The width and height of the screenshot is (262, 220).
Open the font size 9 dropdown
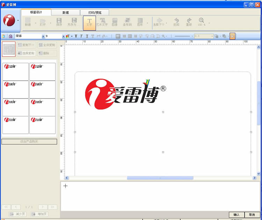pos(63,36)
